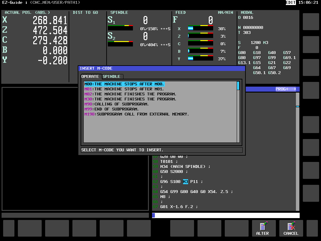Click the highlighted M3 word in program
Image resolution: width=321 pixels, height=241 pixels.
coord(186,182)
